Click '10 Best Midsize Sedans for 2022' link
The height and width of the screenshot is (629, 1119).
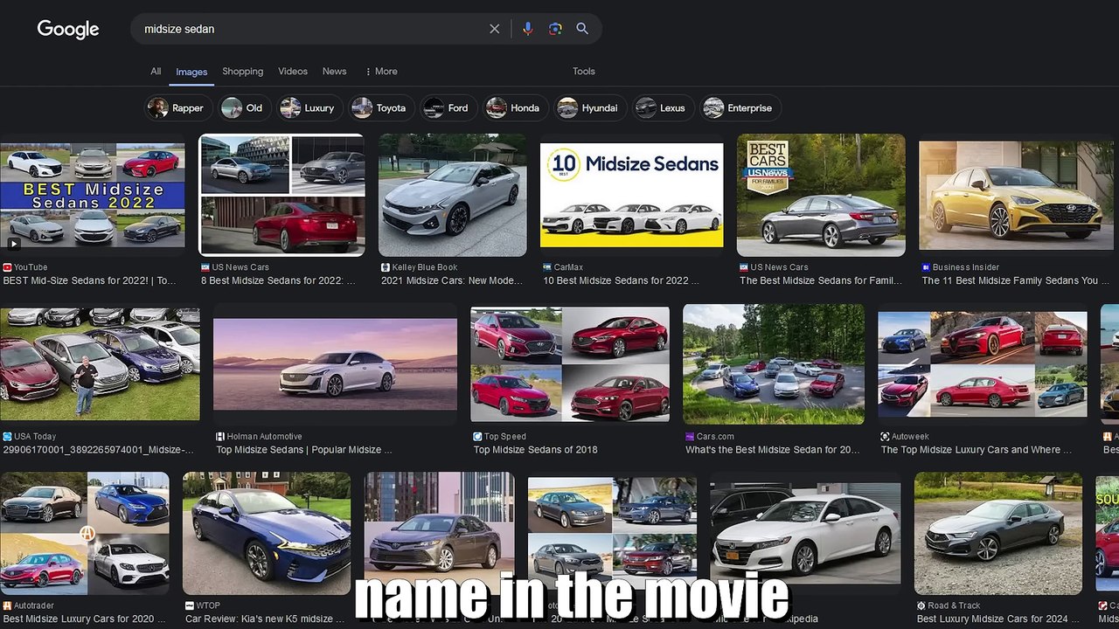coord(622,280)
